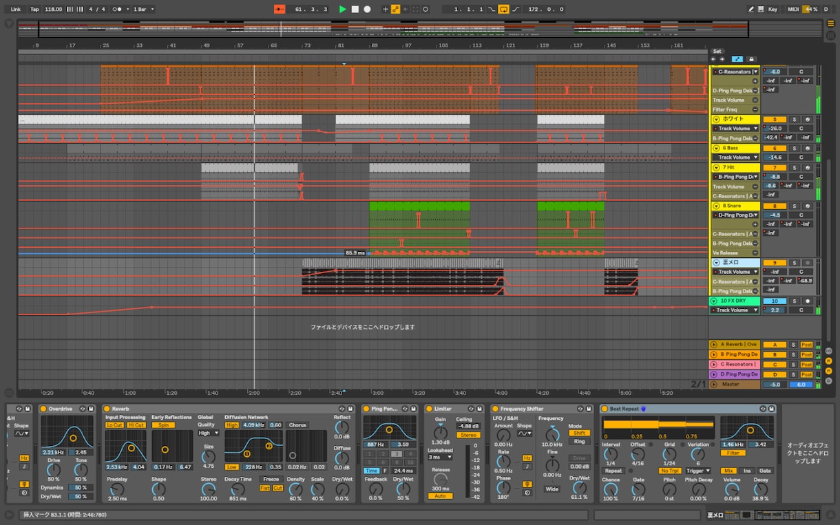Open the 7 Hit B-Ping Pong chooser
This screenshot has width=840, height=525.
[x=735, y=177]
